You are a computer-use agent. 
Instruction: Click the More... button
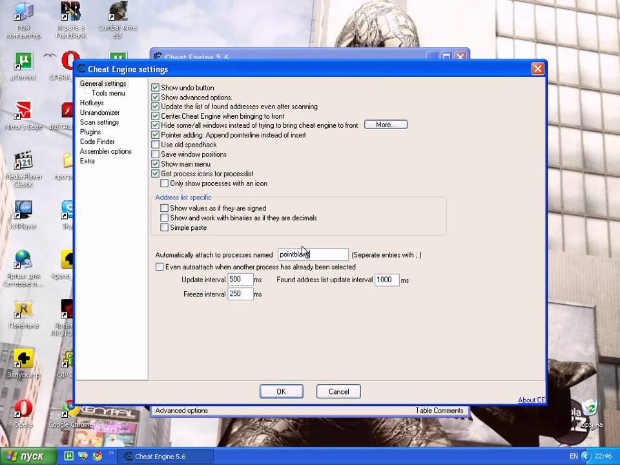(x=386, y=125)
